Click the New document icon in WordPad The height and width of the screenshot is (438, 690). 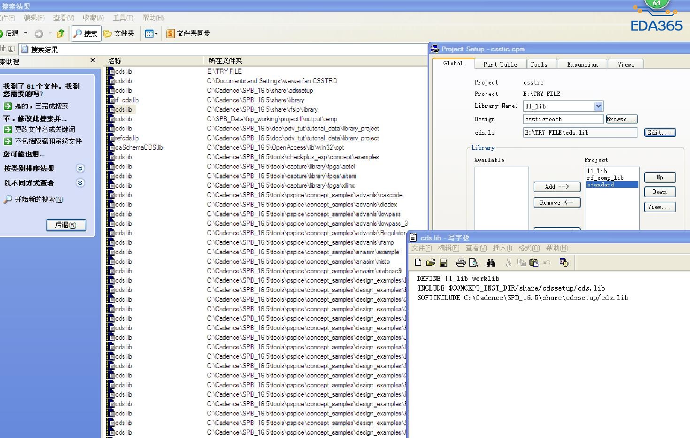(x=418, y=262)
